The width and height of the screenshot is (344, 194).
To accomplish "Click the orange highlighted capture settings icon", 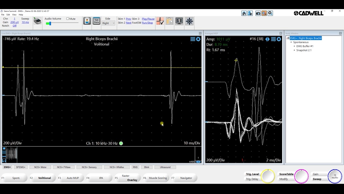I will [x=264, y=13].
